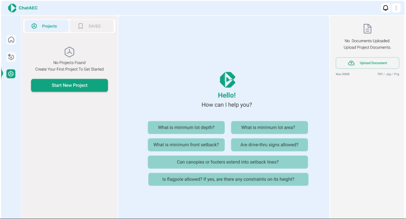The height and width of the screenshot is (219, 406).
Task: Pick "Are drive-thru signs allowed?" suggestion
Action: tap(269, 145)
